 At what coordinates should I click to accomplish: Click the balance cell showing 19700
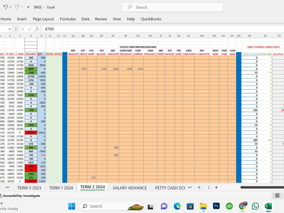(31, 76)
